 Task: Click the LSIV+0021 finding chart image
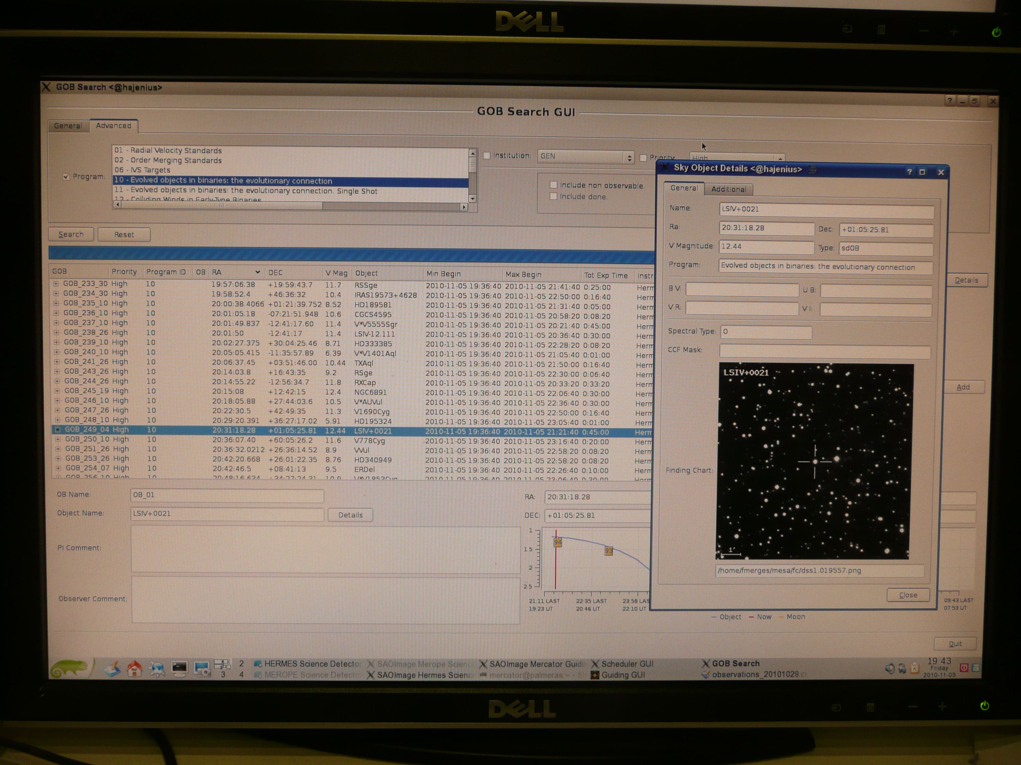(x=814, y=462)
